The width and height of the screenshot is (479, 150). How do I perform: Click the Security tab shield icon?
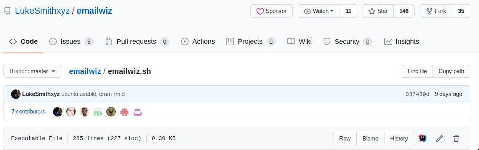click(x=327, y=41)
